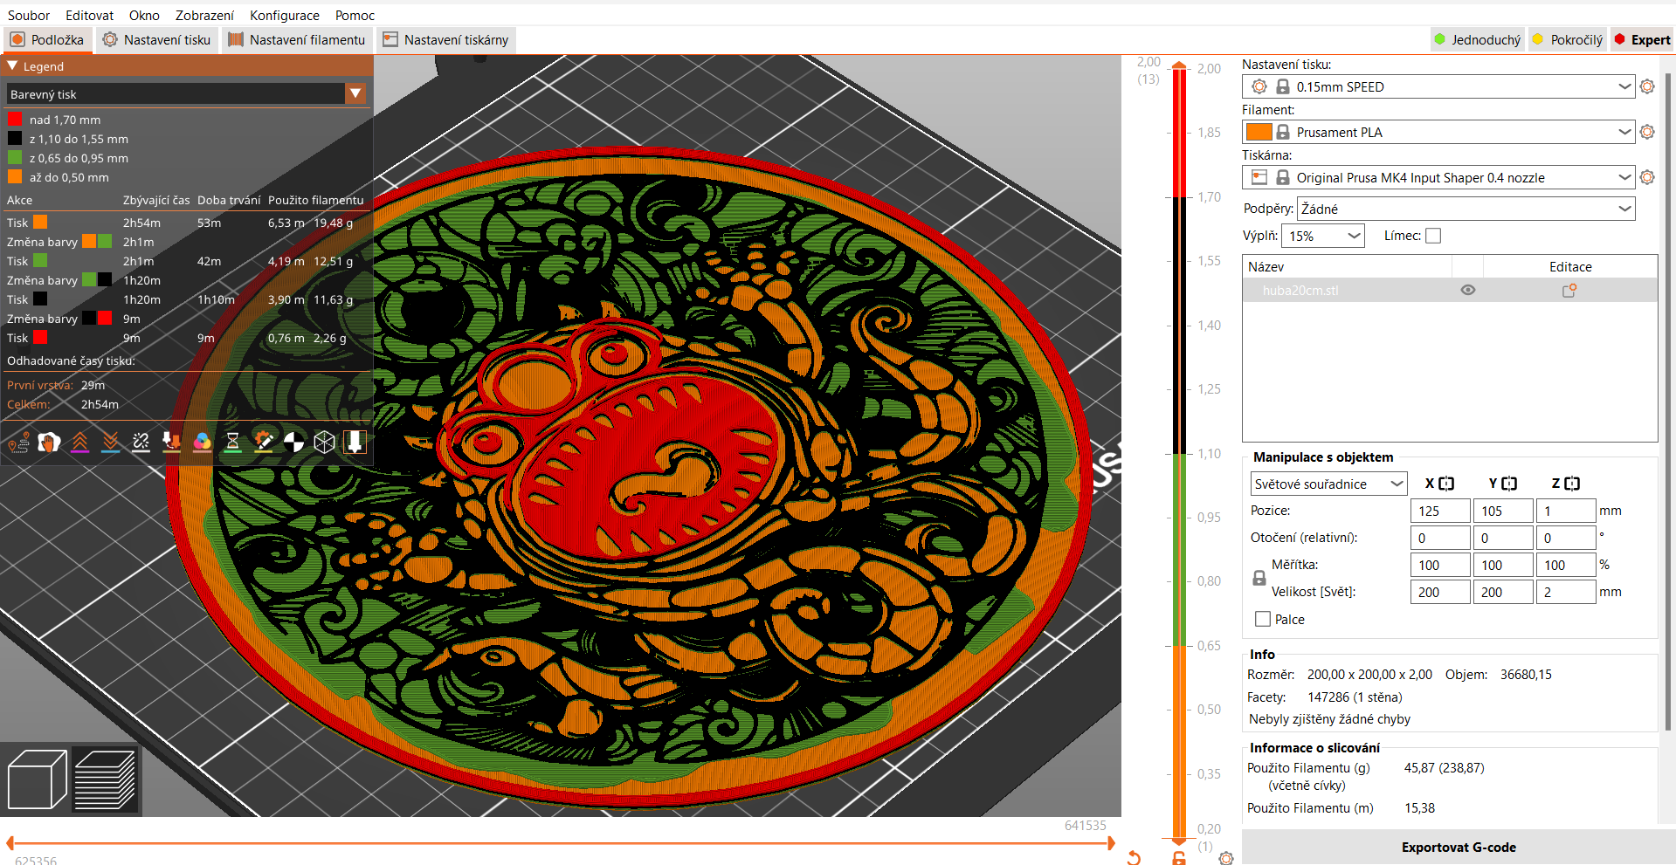Open the Barevný tisk view type dropdown

tap(186, 93)
